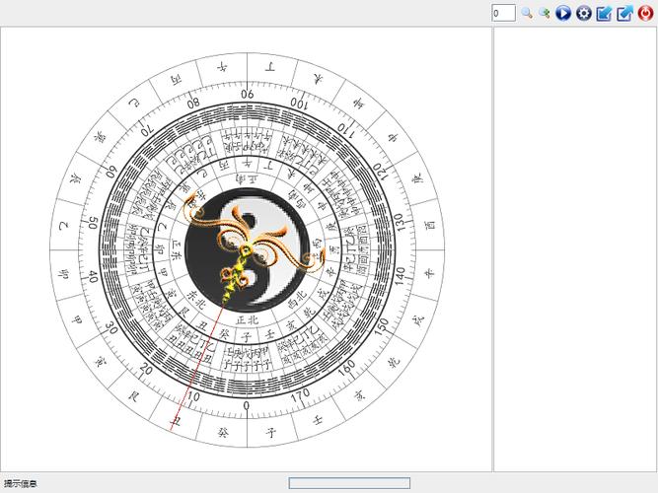The width and height of the screenshot is (658, 493).
Task: Click the progress bar in status bar
Action: pos(349,483)
